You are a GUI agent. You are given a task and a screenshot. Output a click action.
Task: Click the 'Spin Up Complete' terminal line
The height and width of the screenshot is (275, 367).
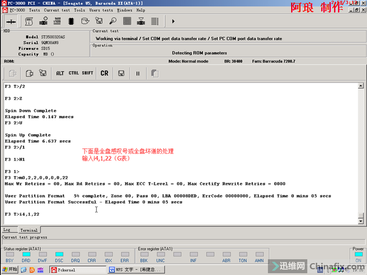(x=27, y=135)
